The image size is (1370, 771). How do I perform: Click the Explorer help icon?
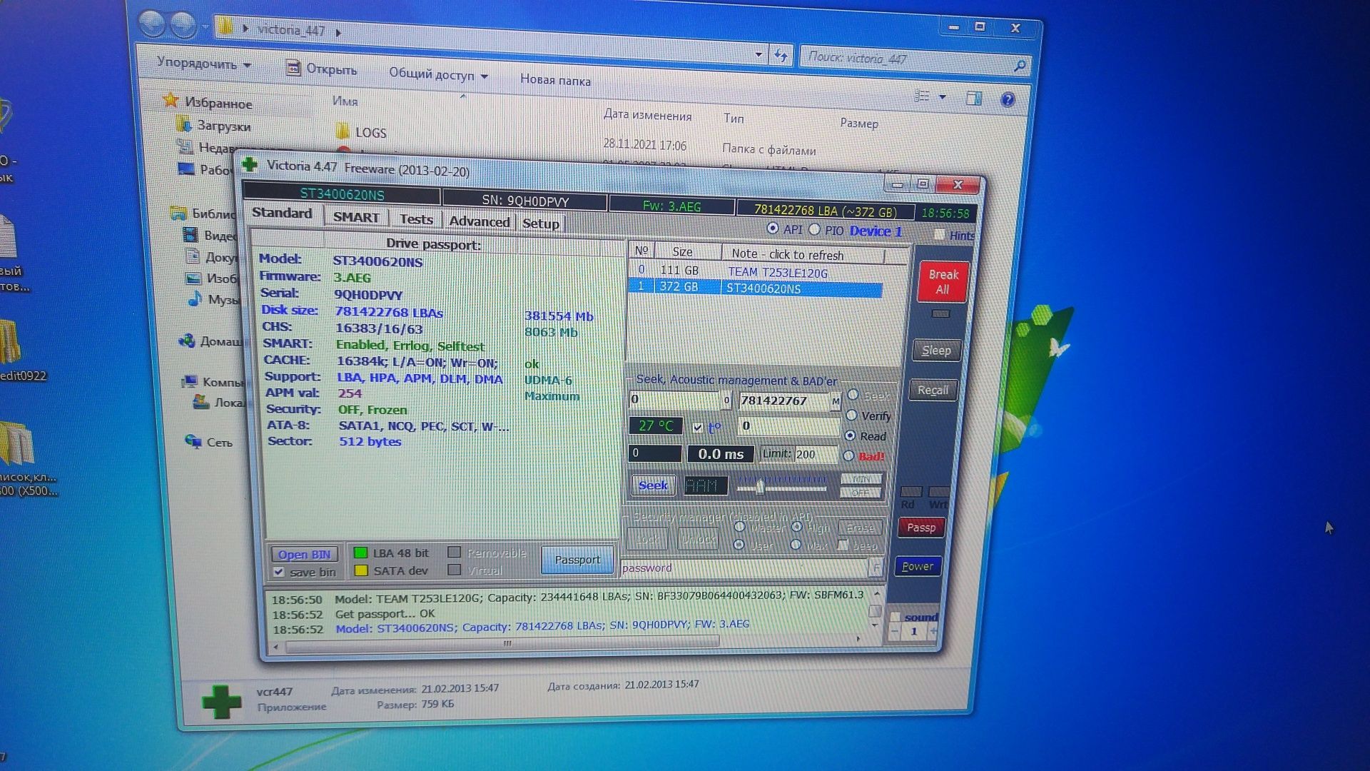(x=1008, y=100)
